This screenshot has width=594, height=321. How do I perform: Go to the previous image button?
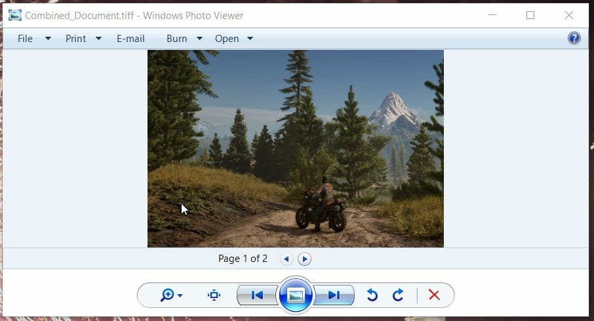[258, 295]
